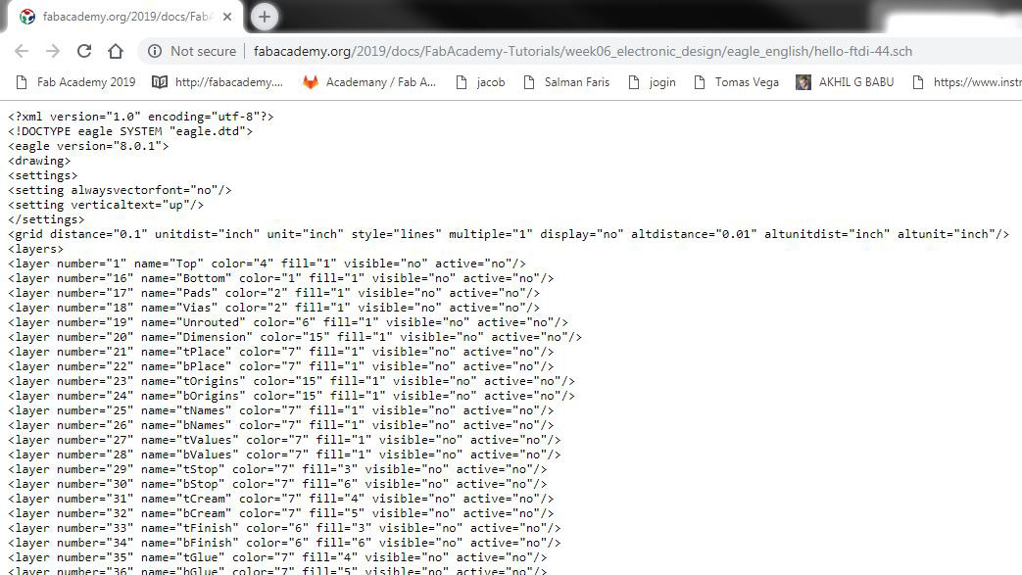
Task: Click the layer name="tFinish" line
Action: pos(284,527)
